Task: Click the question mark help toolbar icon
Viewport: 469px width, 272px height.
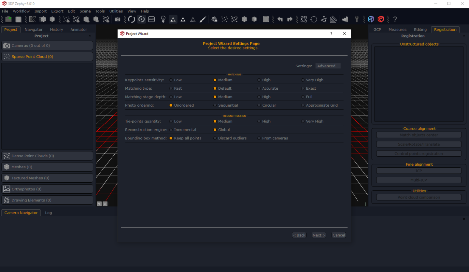Action: pyautogui.click(x=395, y=19)
